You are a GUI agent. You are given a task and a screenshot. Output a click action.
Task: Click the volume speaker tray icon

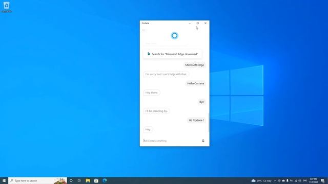(x=300, y=180)
